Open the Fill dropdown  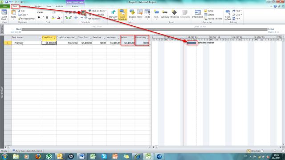(236, 19)
